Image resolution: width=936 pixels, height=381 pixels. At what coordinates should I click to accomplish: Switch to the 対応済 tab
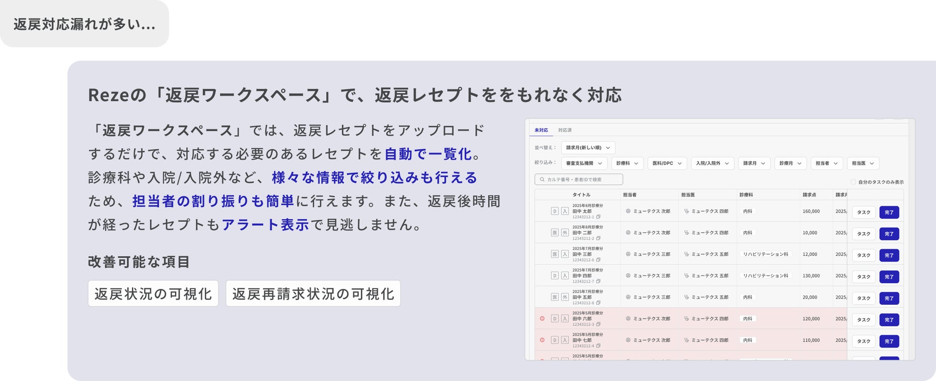click(565, 130)
